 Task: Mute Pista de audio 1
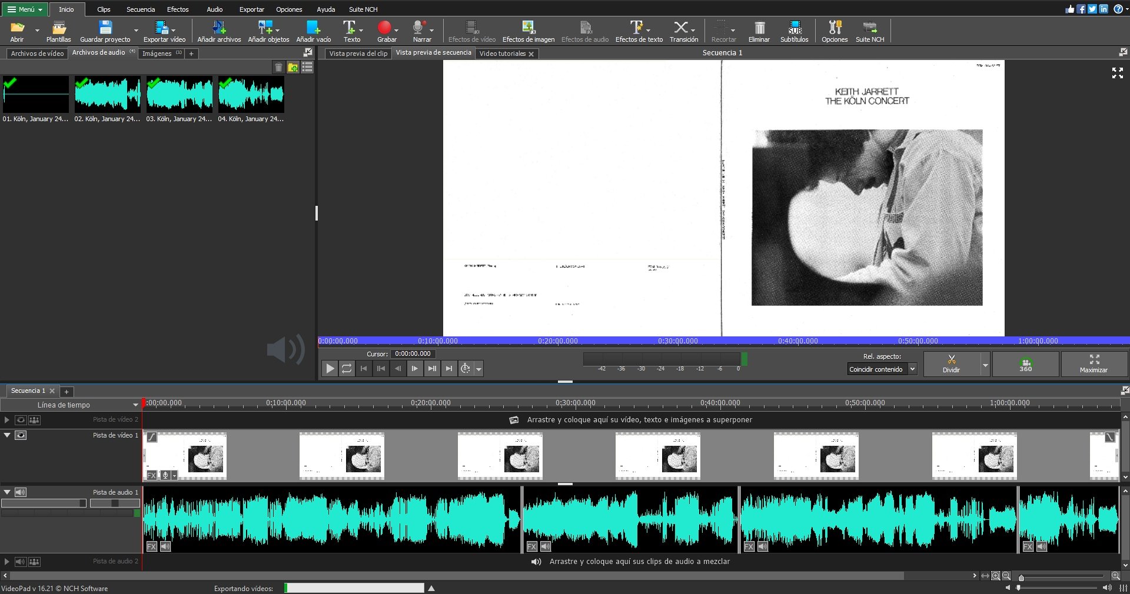pyautogui.click(x=21, y=492)
